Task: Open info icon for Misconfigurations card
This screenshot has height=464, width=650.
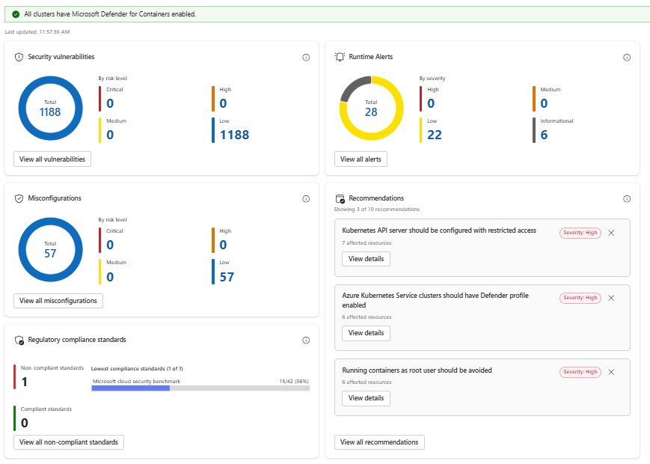Action: (306, 199)
